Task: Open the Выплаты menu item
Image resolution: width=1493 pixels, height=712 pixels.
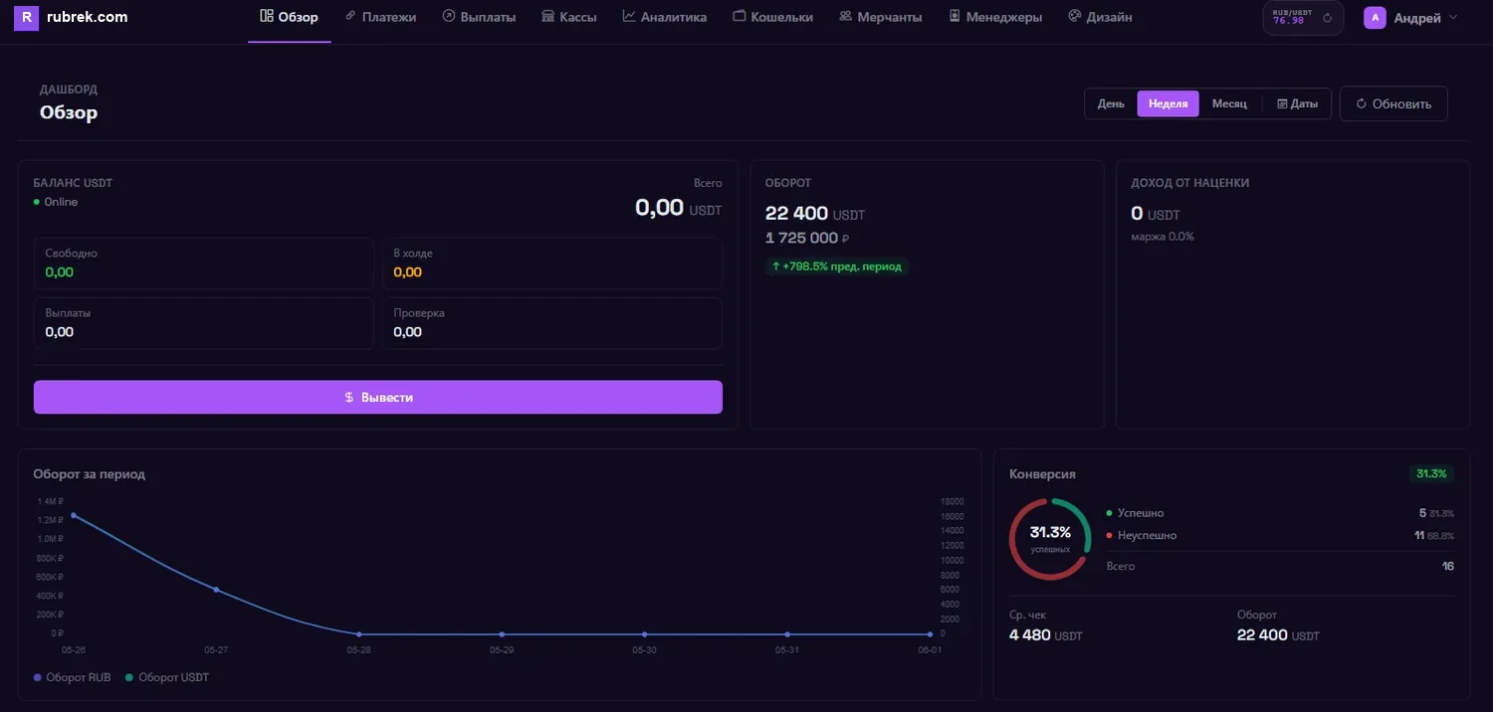Action: click(x=479, y=17)
